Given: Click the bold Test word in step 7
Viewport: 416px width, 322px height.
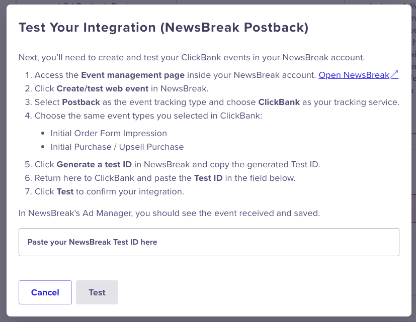Looking at the screenshot, I should [x=65, y=192].
